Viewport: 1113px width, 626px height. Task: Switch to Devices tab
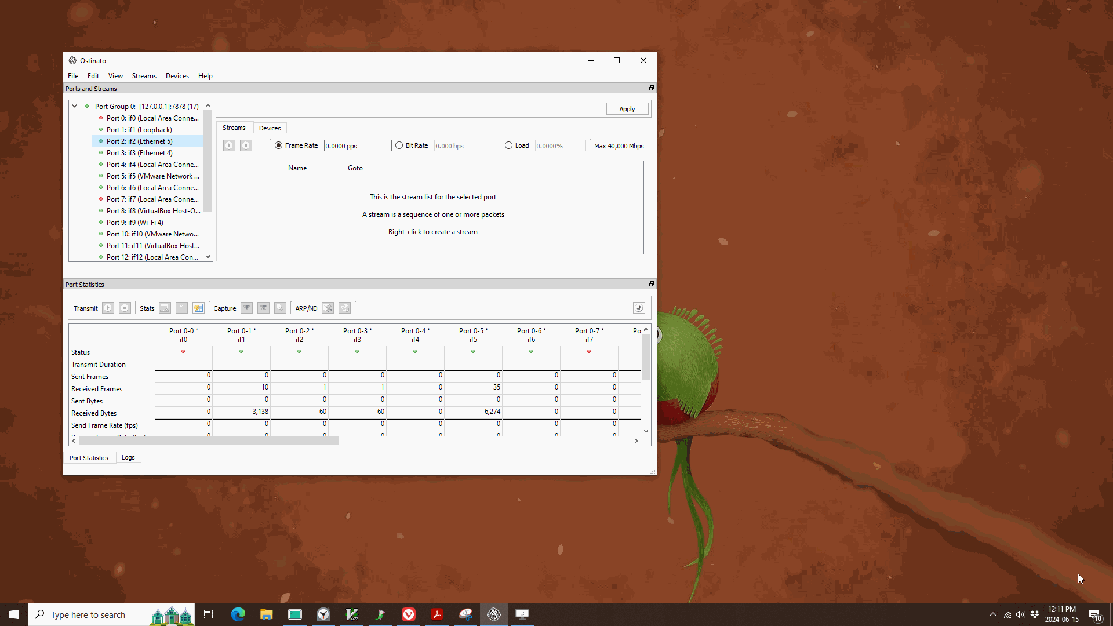tap(269, 128)
